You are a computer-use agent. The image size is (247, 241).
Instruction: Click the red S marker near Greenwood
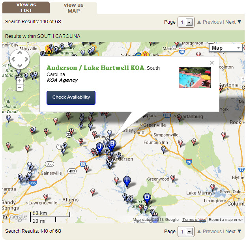click(x=173, y=178)
